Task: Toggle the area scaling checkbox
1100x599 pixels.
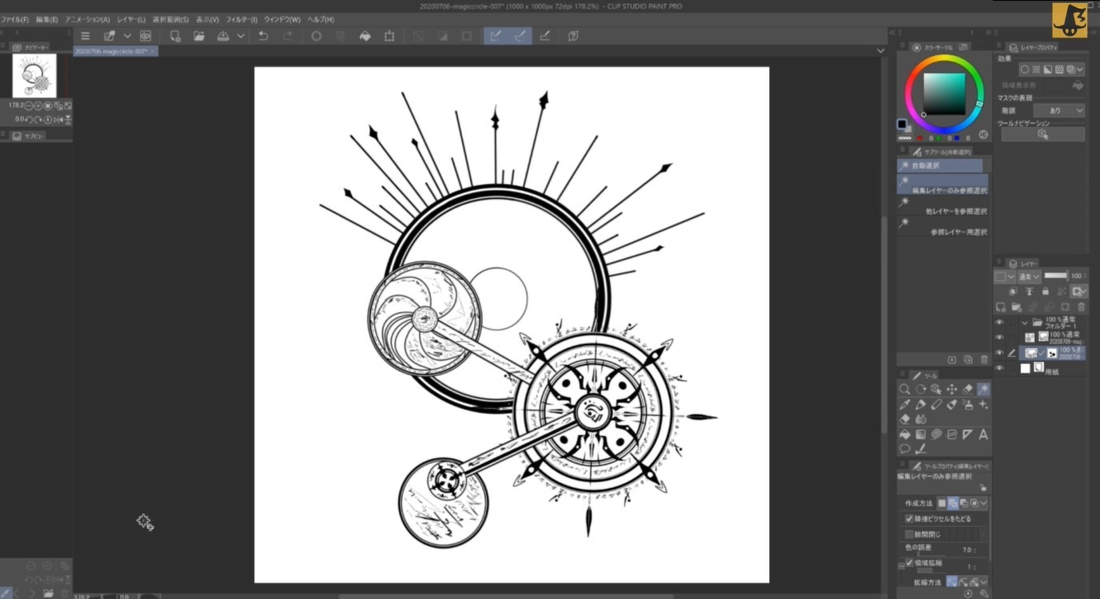Action: [x=909, y=563]
